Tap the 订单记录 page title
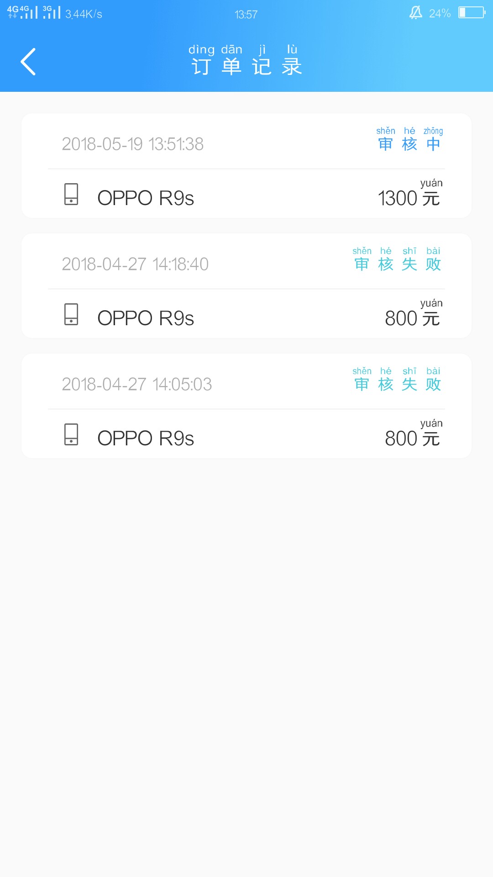Image resolution: width=493 pixels, height=877 pixels. [x=246, y=60]
